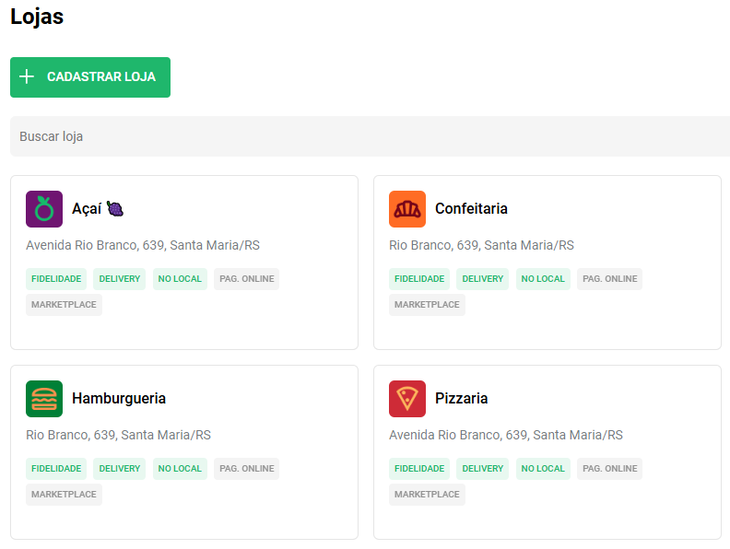This screenshot has height=549, width=730.
Task: Select the Pizzaria store title
Action: click(461, 399)
